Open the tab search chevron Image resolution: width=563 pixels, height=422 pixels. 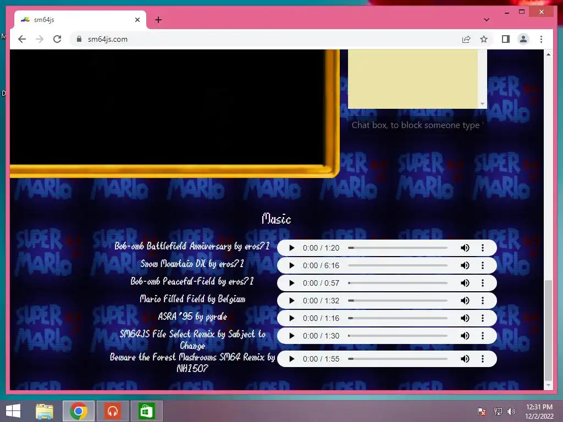(486, 20)
